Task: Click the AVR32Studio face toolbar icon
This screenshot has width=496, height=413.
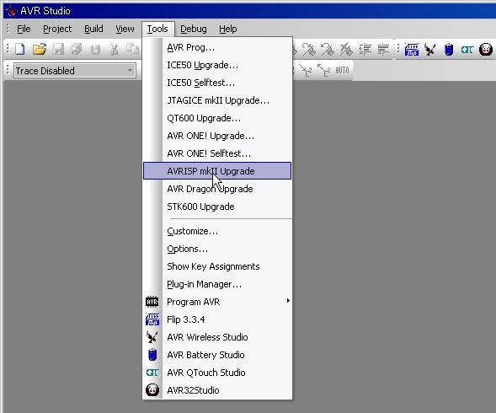Action: (x=486, y=50)
